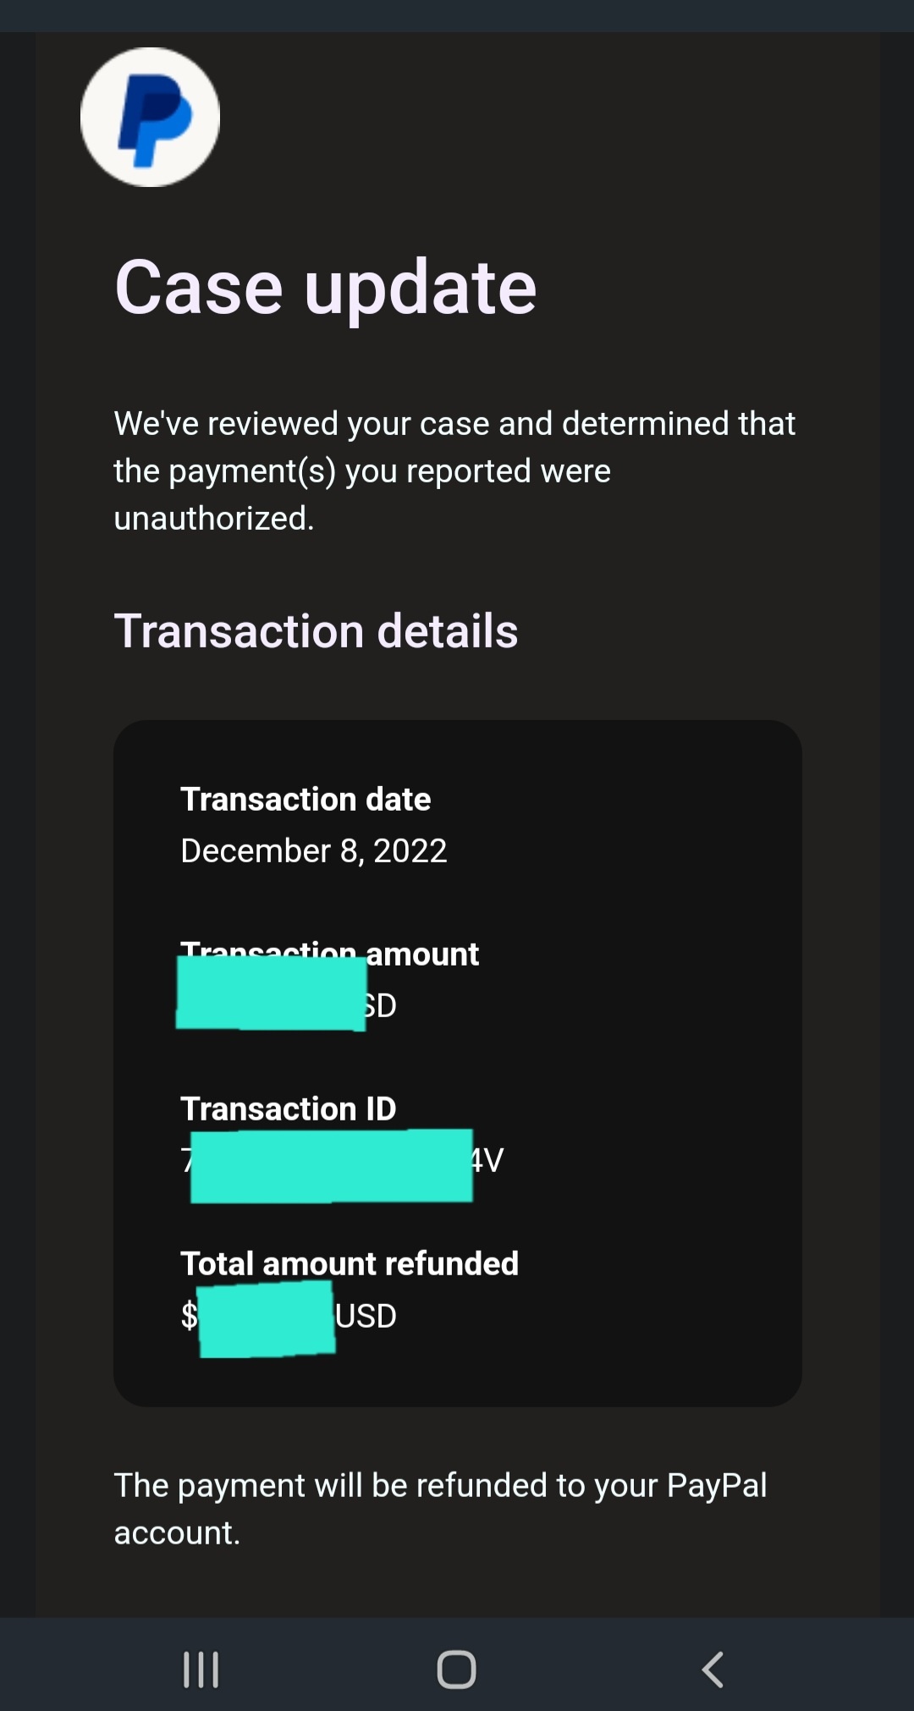Tap the 4V ending of transaction ID
Screen dimensions: 914x1711
pos(487,1160)
